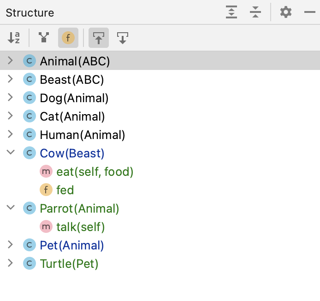Click the Expand All icon in Structure header
The width and height of the screenshot is (320, 301).
(231, 12)
